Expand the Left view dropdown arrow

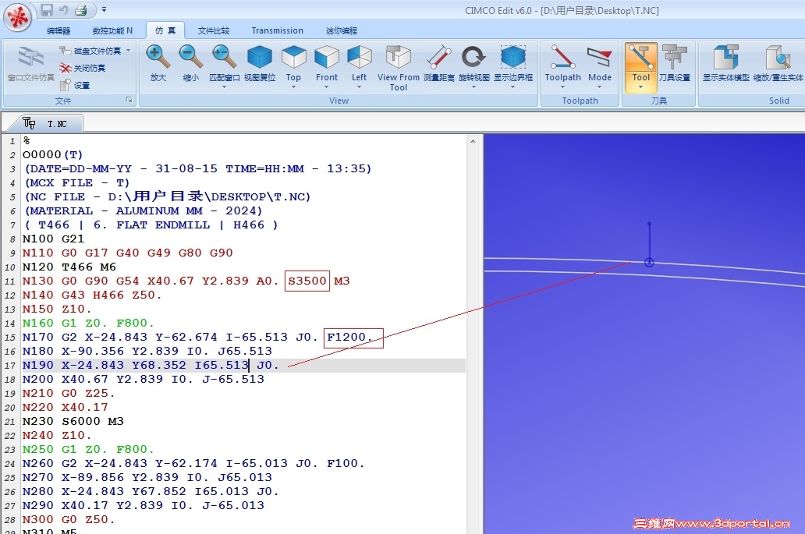pyautogui.click(x=359, y=87)
